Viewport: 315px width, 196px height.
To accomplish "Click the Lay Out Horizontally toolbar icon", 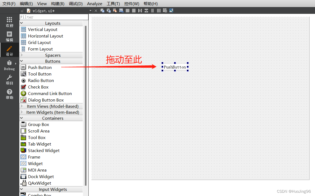I will 128,10.
